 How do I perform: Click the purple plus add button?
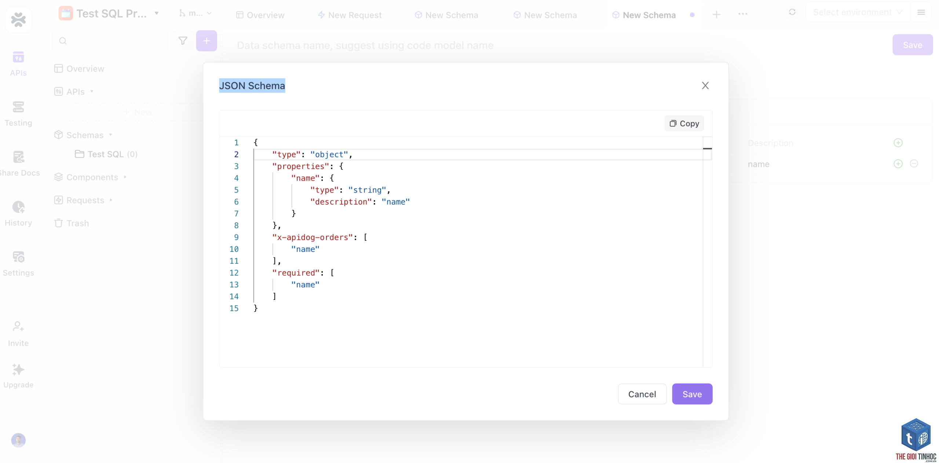coord(207,41)
